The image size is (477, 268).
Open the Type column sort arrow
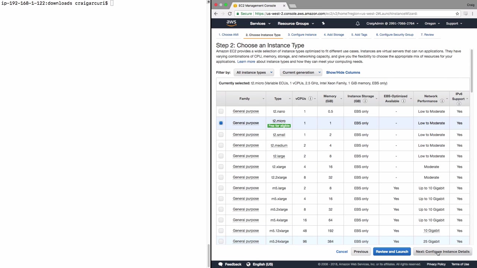(x=289, y=99)
